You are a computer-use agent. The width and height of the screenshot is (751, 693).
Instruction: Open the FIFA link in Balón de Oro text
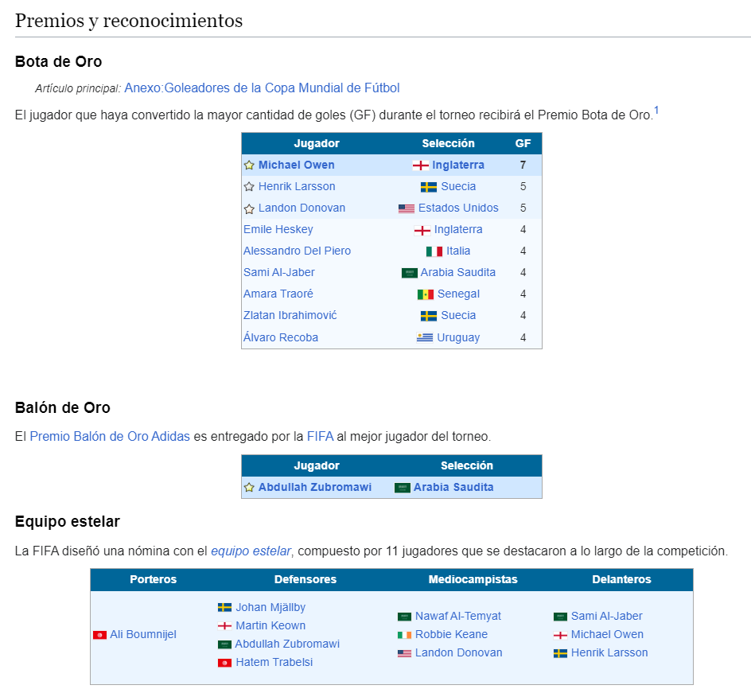[320, 436]
